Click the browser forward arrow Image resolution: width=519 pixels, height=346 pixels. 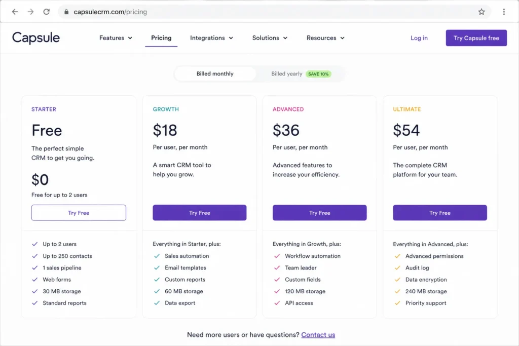[30, 12]
